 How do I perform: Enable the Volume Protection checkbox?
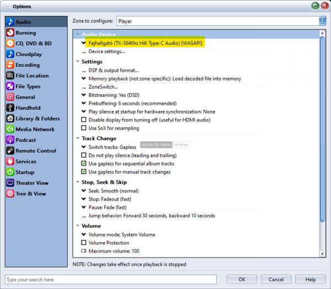pyautogui.click(x=84, y=243)
